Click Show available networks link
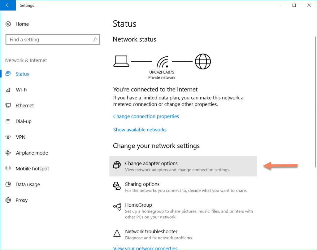 [x=140, y=130]
